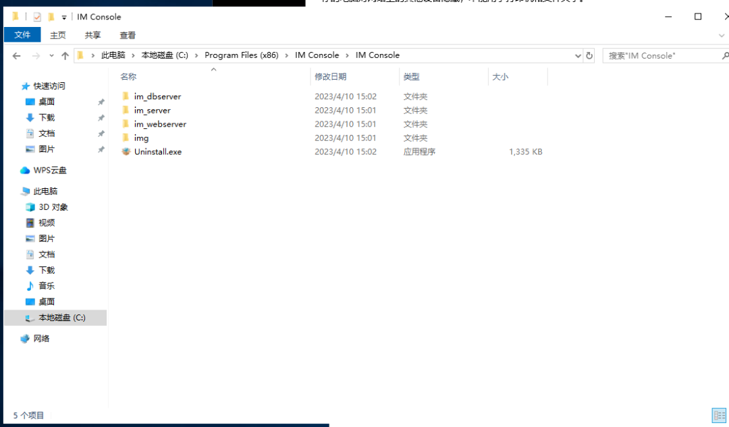Select the im_server folder icon
This screenshot has width=729, height=427.
click(x=126, y=110)
